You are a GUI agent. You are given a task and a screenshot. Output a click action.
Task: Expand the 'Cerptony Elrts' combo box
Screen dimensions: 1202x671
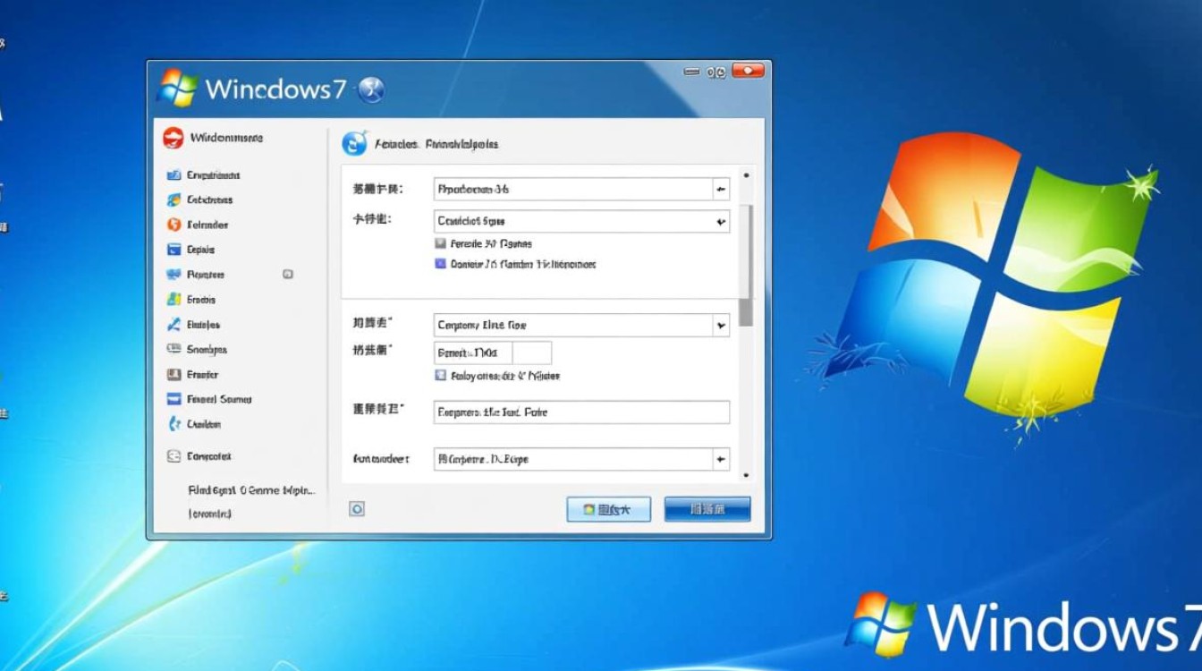click(x=720, y=326)
